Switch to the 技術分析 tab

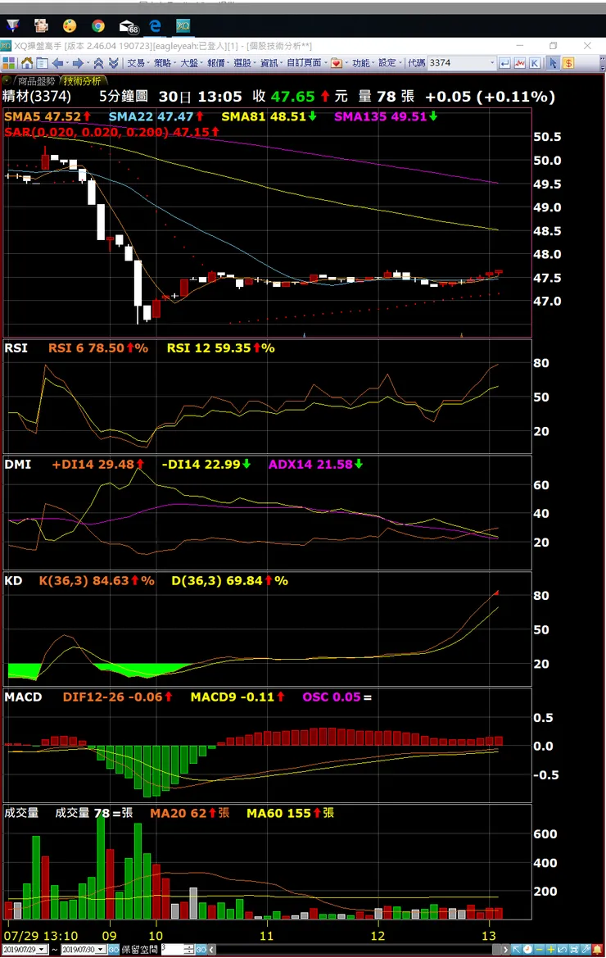coord(83,80)
